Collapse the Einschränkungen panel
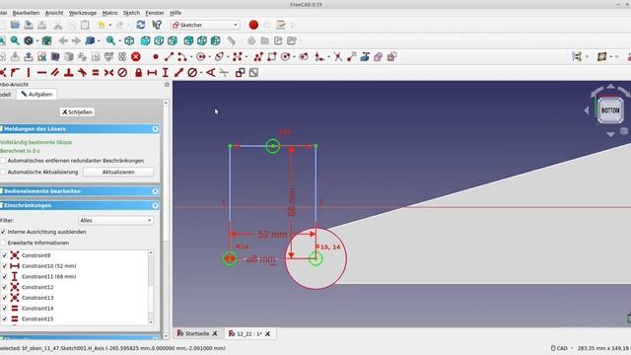The width and height of the screenshot is (631, 355). tap(155, 205)
